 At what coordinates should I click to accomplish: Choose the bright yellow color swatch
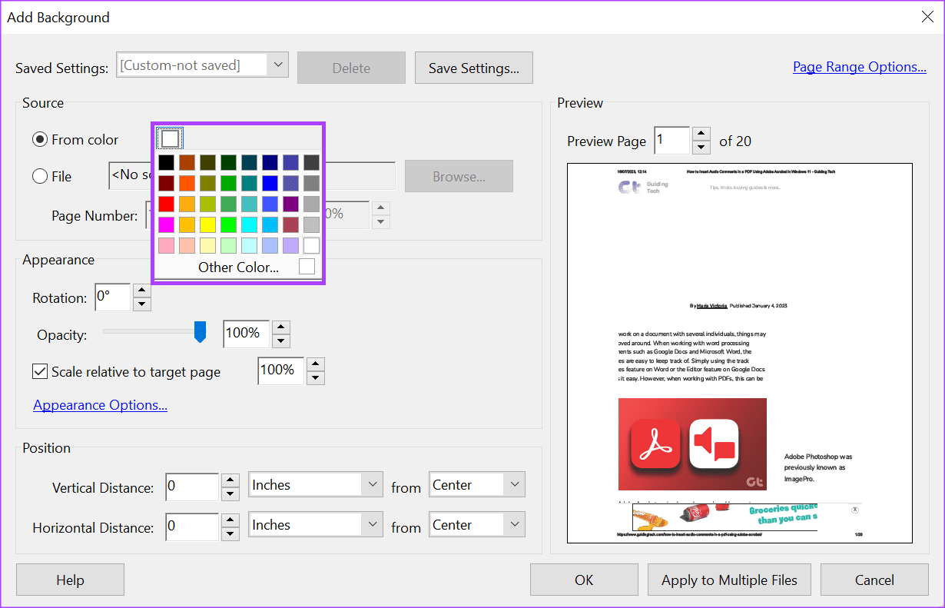coord(207,224)
